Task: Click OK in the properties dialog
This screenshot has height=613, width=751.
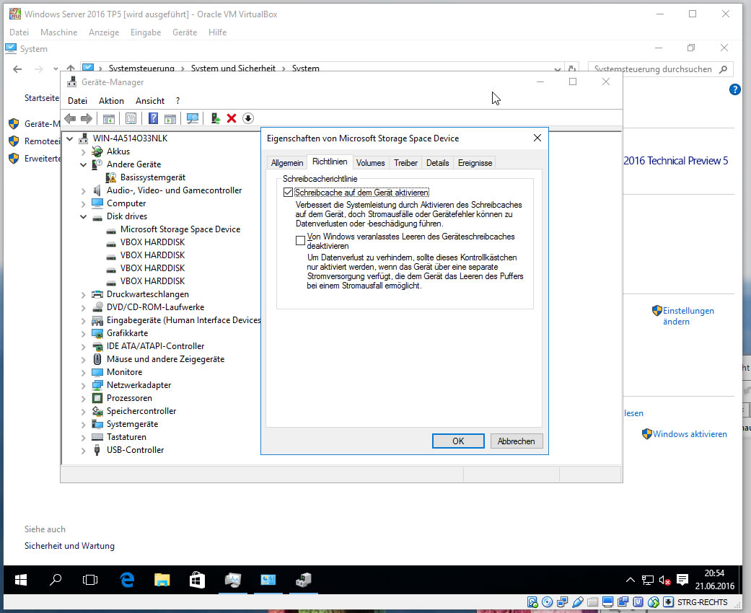Action: point(458,441)
